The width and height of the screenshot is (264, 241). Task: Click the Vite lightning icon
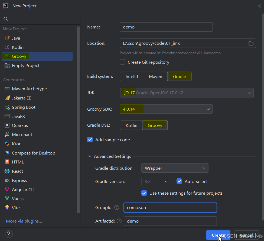(7, 207)
